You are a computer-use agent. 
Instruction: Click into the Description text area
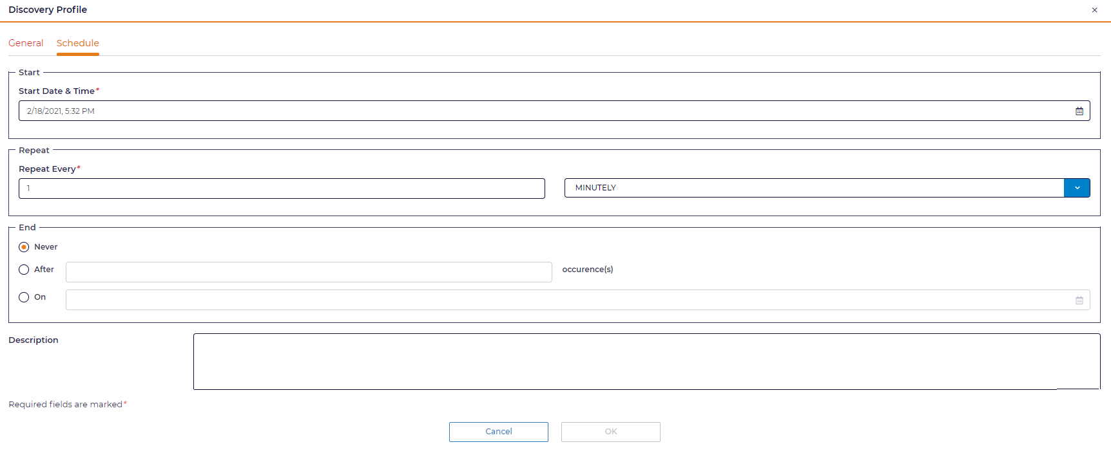pos(646,362)
